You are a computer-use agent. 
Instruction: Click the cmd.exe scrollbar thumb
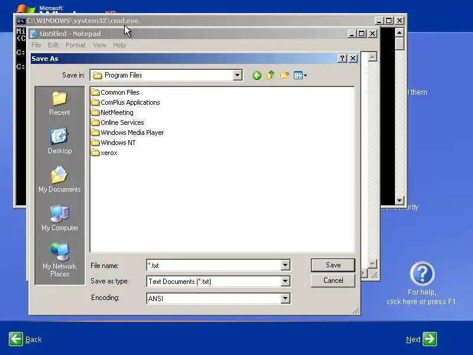click(x=400, y=43)
